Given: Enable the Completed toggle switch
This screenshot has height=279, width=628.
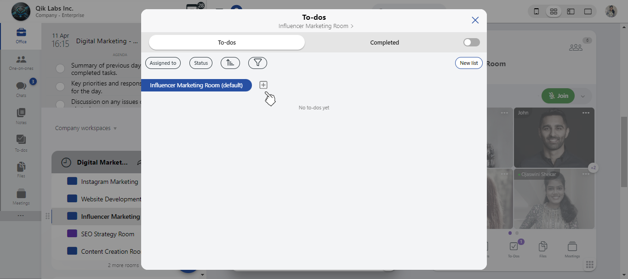Looking at the screenshot, I should click(471, 42).
